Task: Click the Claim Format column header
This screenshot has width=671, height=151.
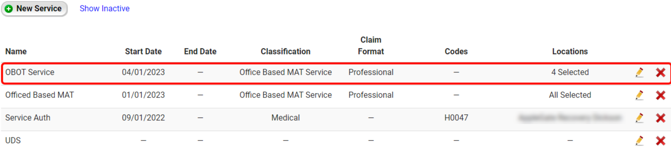Action: click(x=371, y=46)
